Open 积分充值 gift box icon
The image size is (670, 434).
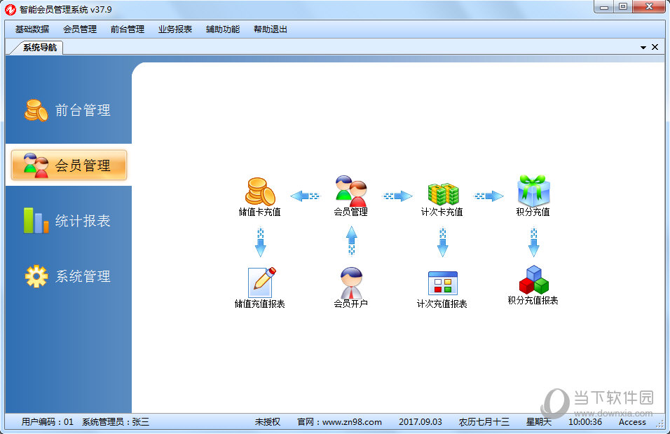click(x=534, y=191)
